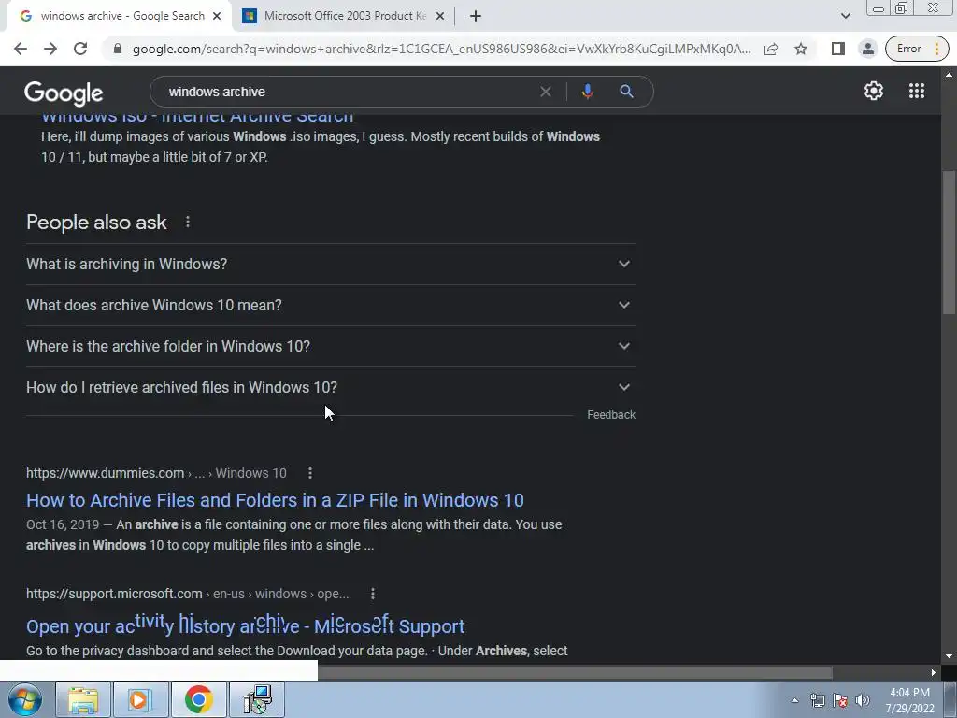Open the Windows Start menu
957x718 pixels.
coord(24,699)
